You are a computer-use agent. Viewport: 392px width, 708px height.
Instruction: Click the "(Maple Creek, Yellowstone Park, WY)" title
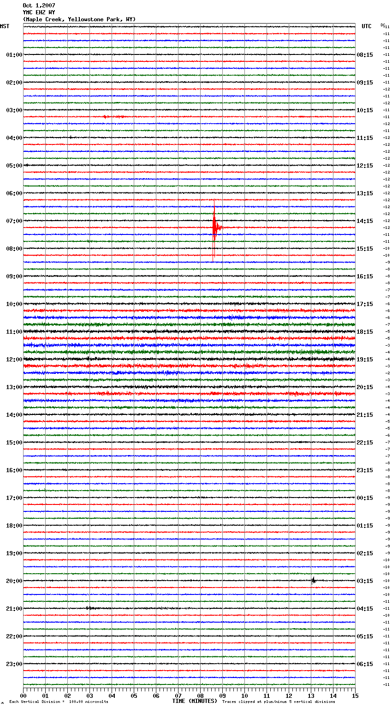[79, 19]
